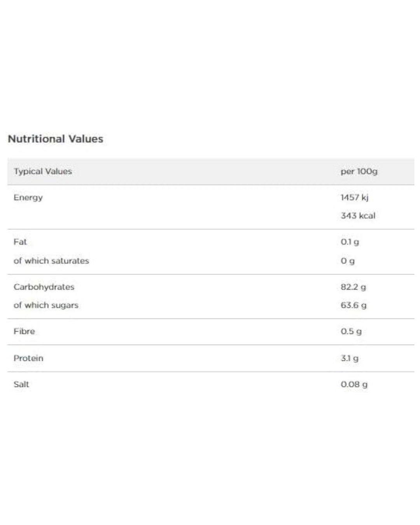Select the 0.1 g fat value
Screen dimensions: 420x525
350,242
